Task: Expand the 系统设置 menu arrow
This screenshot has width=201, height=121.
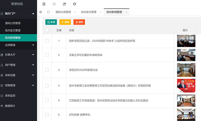Action: (33, 75)
